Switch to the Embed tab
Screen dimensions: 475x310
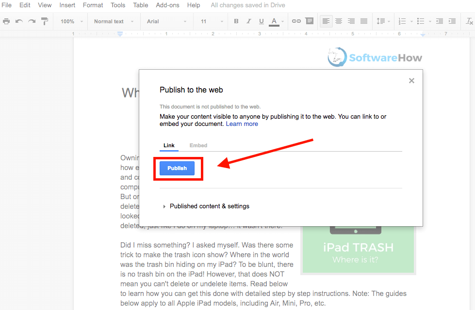click(198, 145)
